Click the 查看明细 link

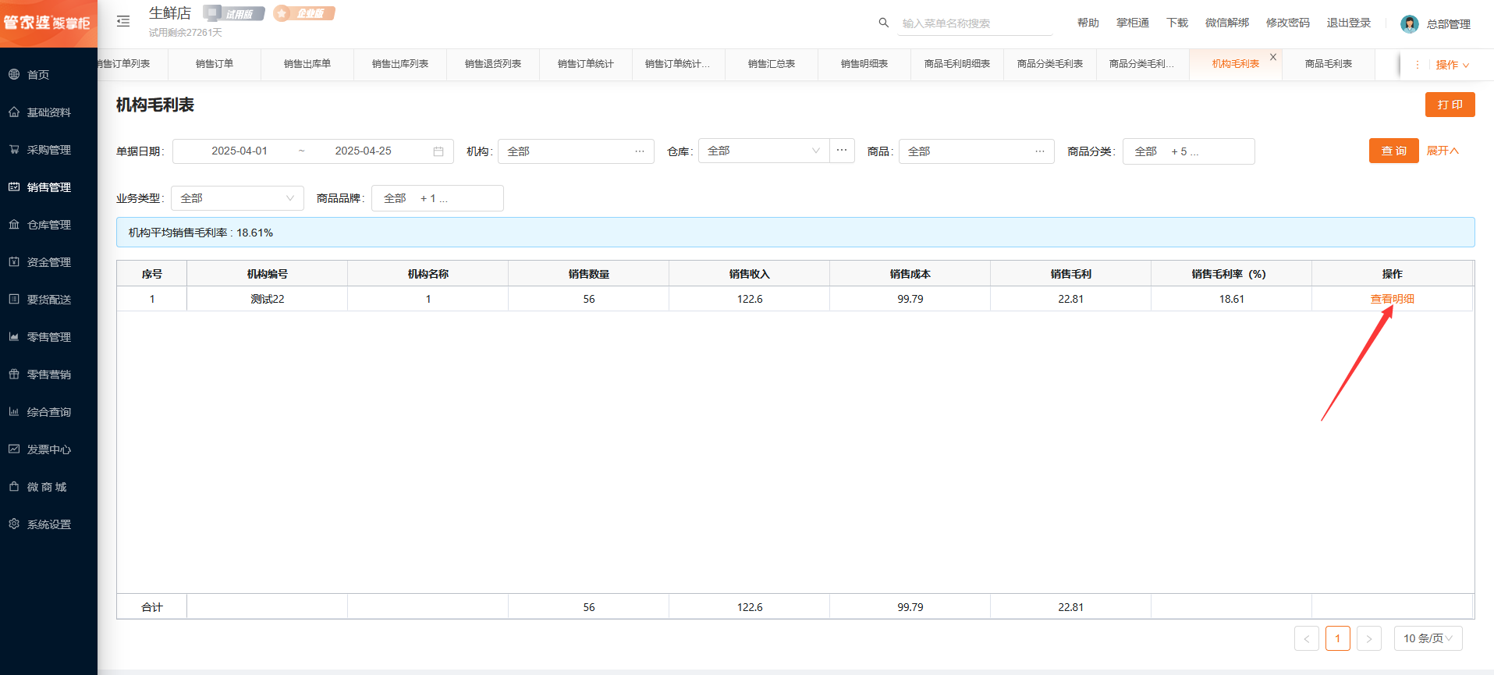tap(1392, 299)
